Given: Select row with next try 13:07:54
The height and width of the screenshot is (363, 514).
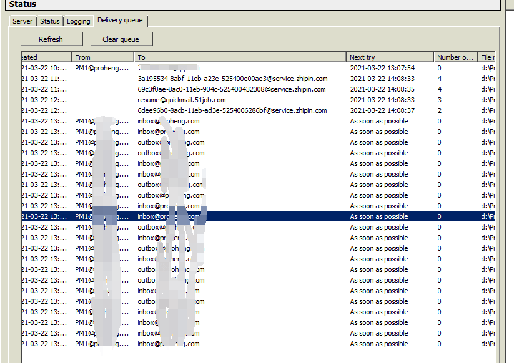Looking at the screenshot, I should point(382,68).
